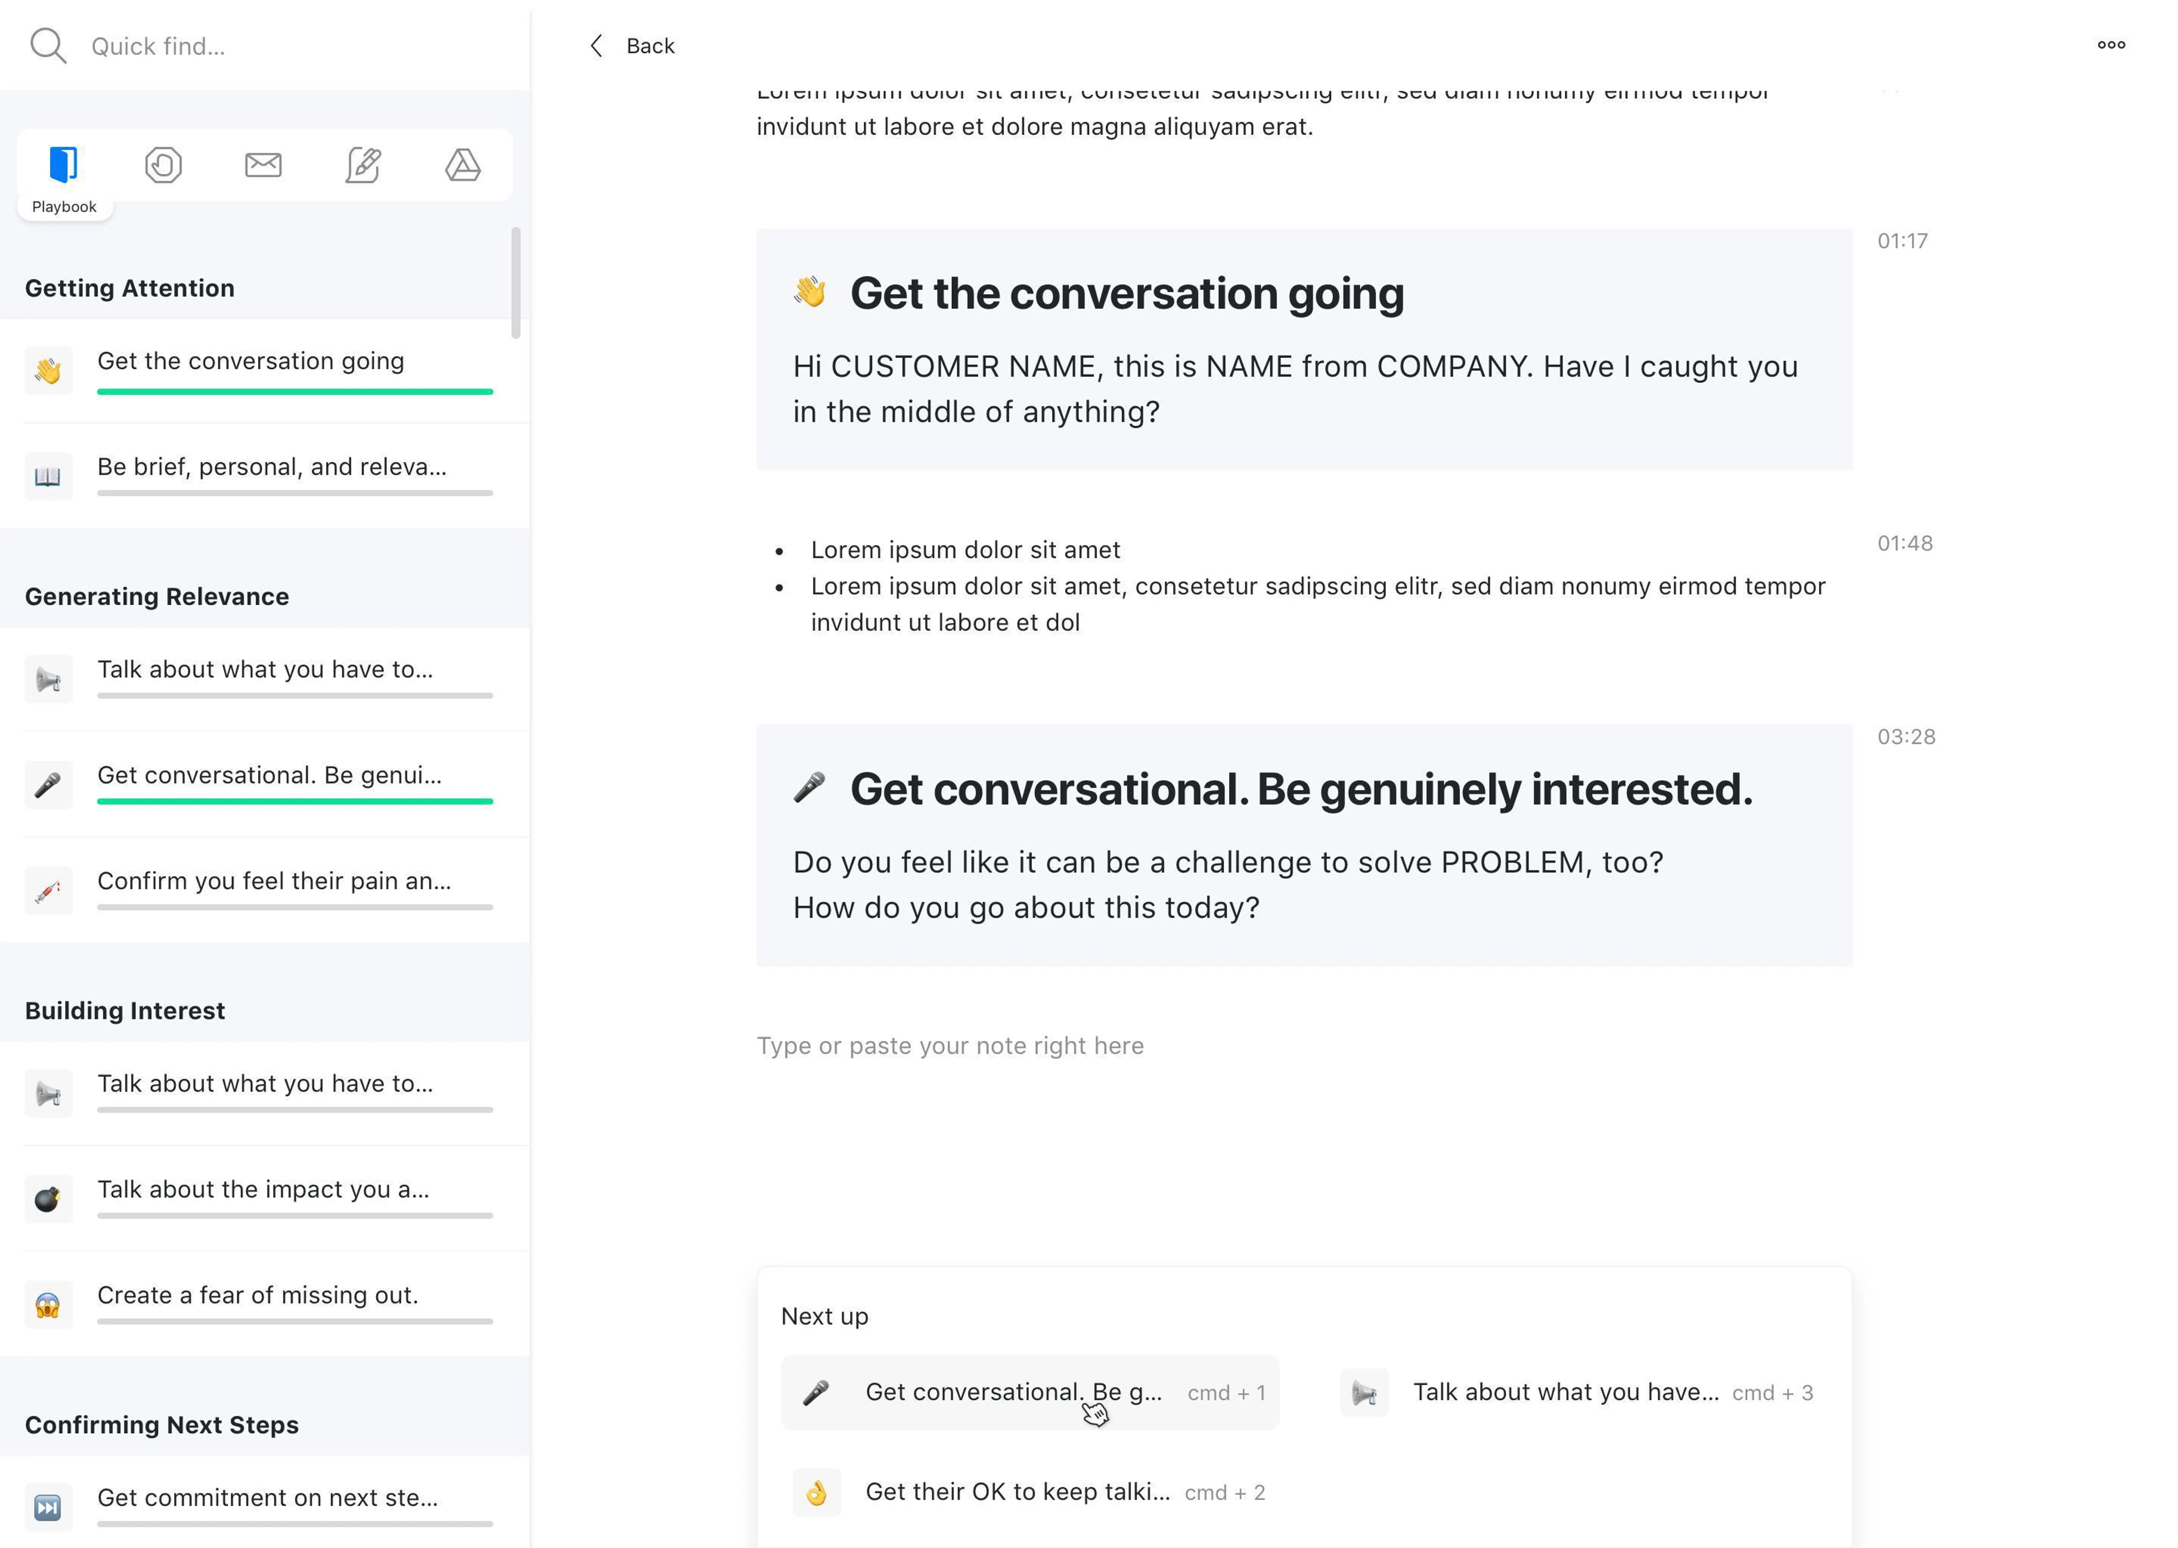Select 'Be brief, personal, and releva...' item
Image resolution: width=2178 pixels, height=1548 pixels.
[x=272, y=467]
